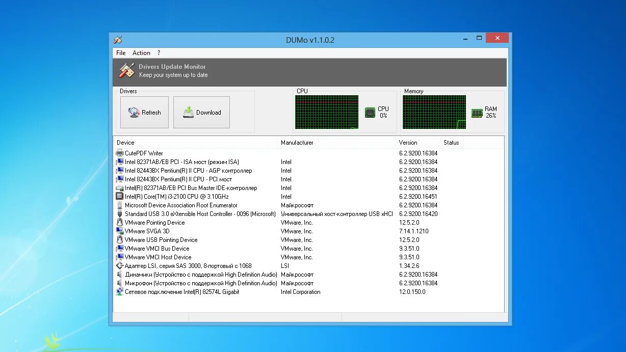The height and width of the screenshot is (352, 626).
Task: Click version 6.2.9200.16420 in the list
Action: (x=418, y=214)
